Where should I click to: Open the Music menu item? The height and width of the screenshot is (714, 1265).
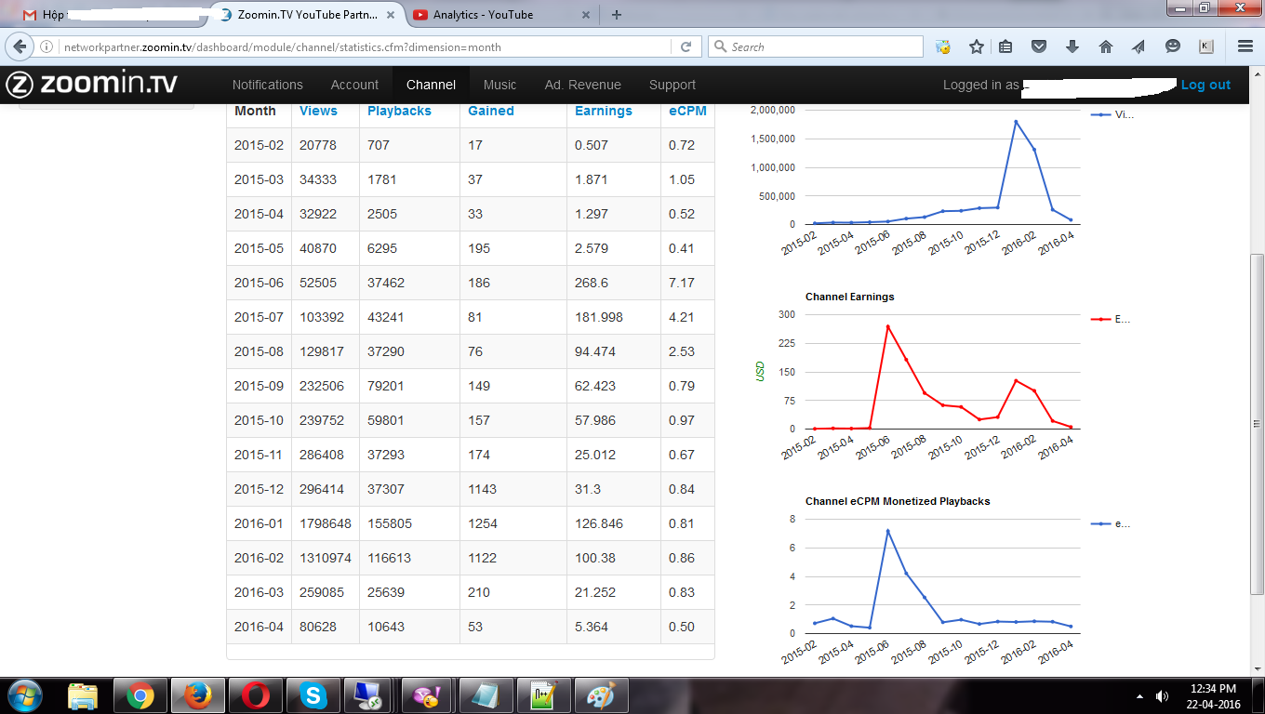499,85
